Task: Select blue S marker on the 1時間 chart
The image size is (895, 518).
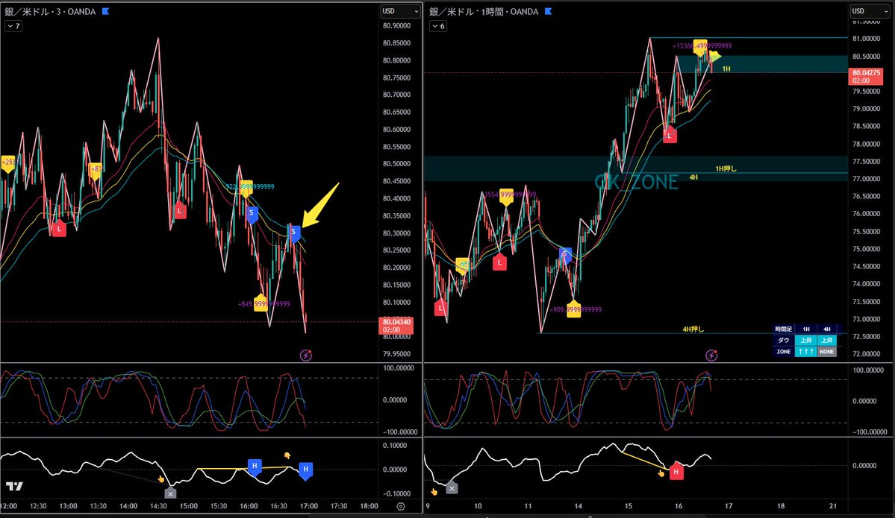Action: (x=565, y=255)
